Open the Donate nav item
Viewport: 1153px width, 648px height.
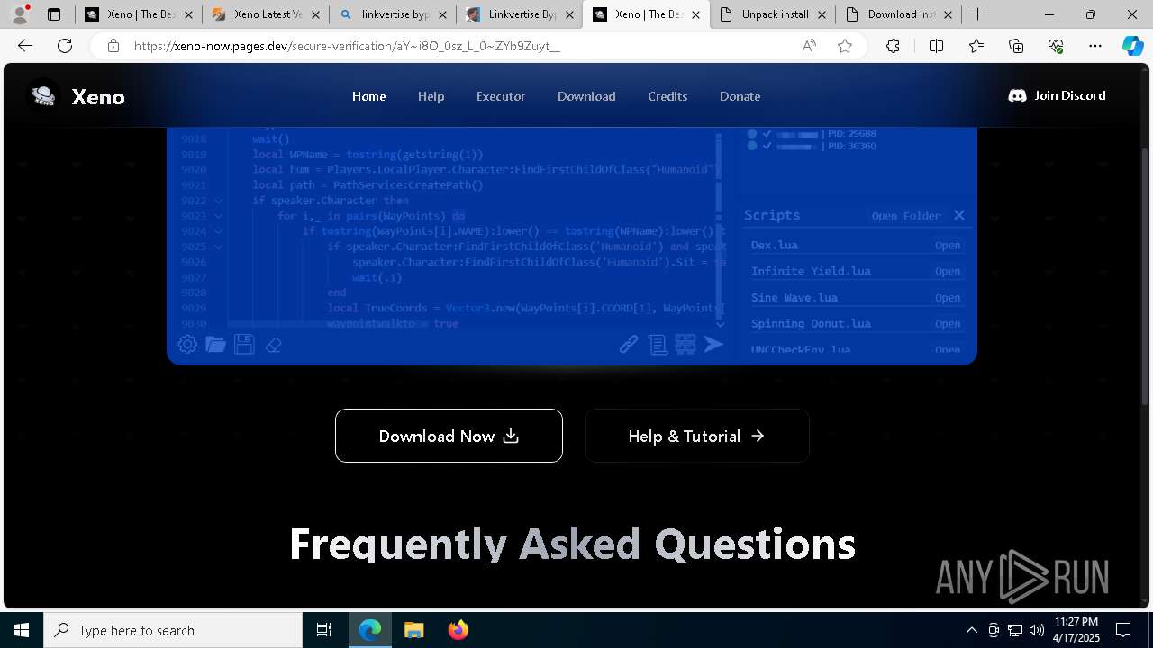tap(740, 96)
